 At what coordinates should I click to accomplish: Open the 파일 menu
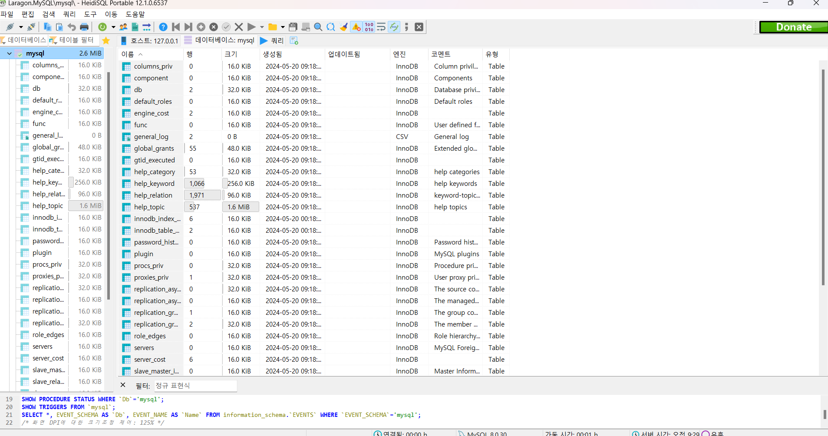coord(7,14)
